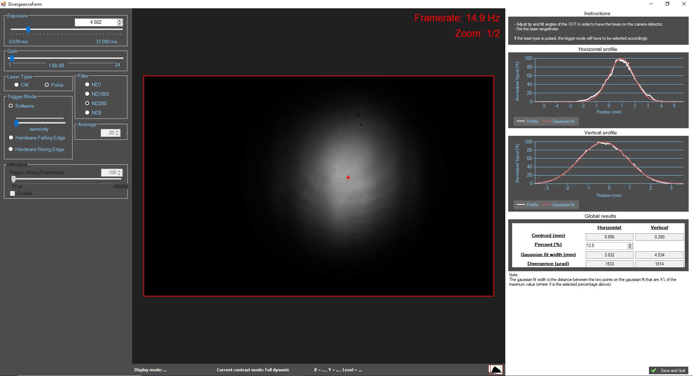Image resolution: width=693 pixels, height=376 pixels.
Task: Increase the Exposure value with the stepper
Action: coord(120,20)
